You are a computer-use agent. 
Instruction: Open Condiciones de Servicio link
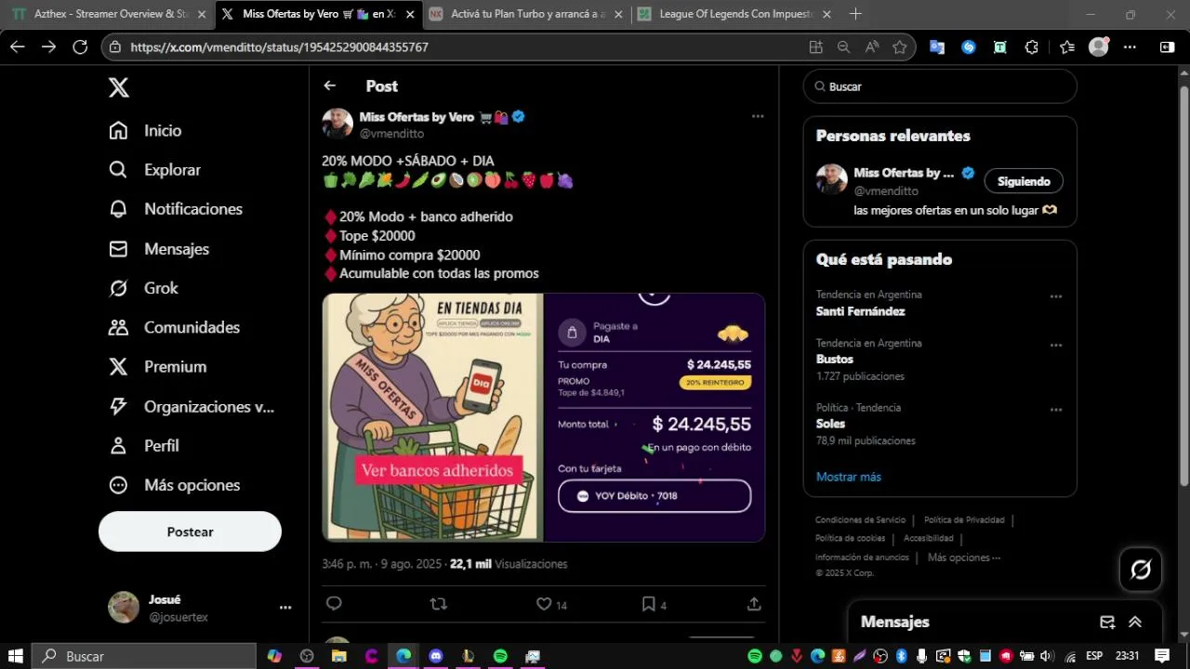860,520
